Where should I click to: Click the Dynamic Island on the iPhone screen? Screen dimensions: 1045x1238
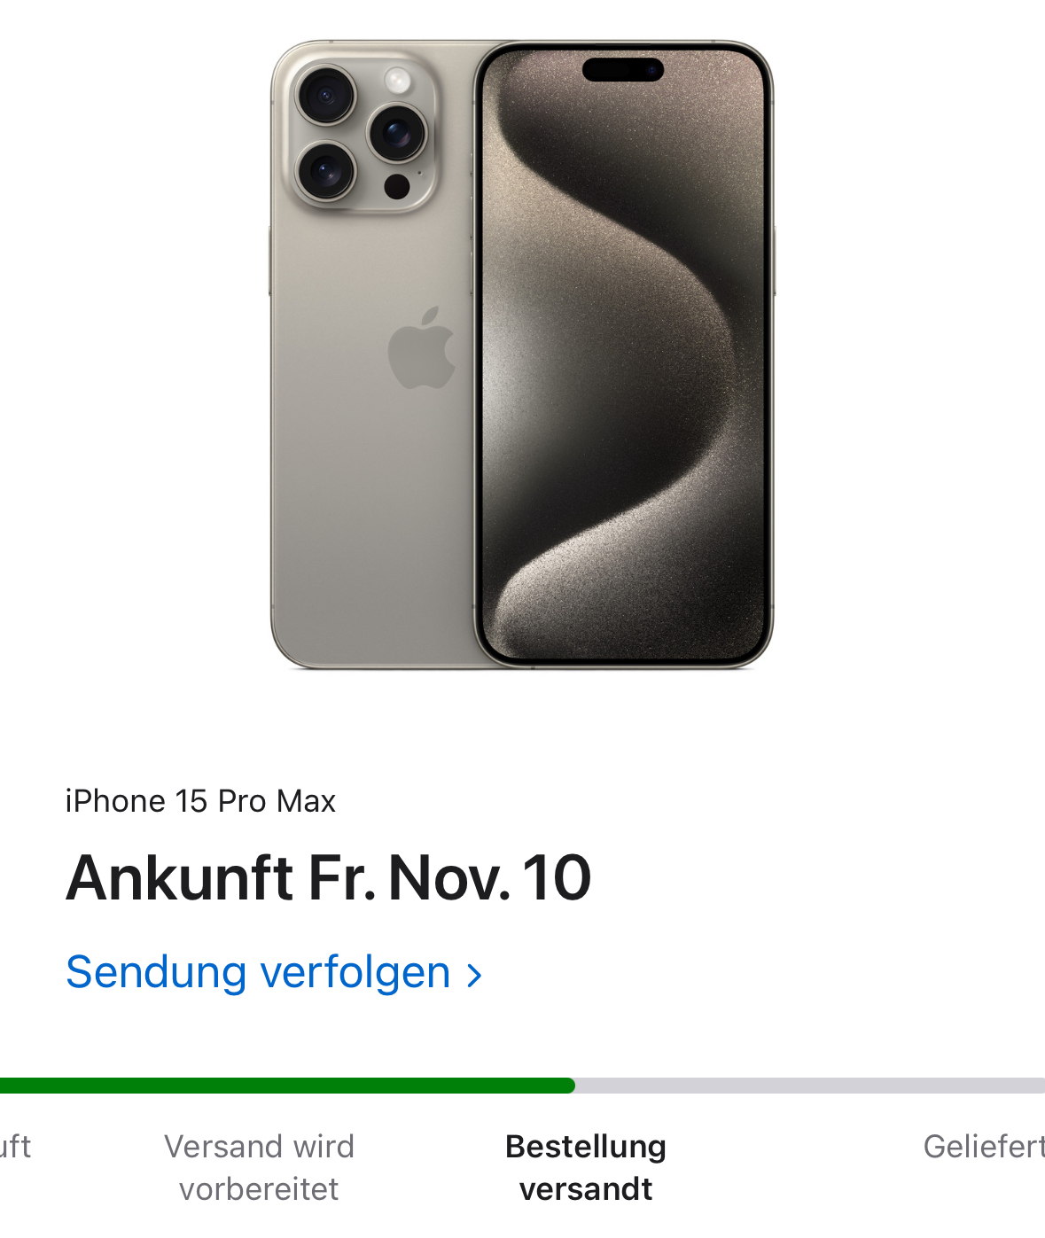[623, 69]
